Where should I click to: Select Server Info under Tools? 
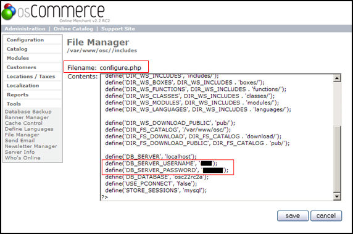20,152
